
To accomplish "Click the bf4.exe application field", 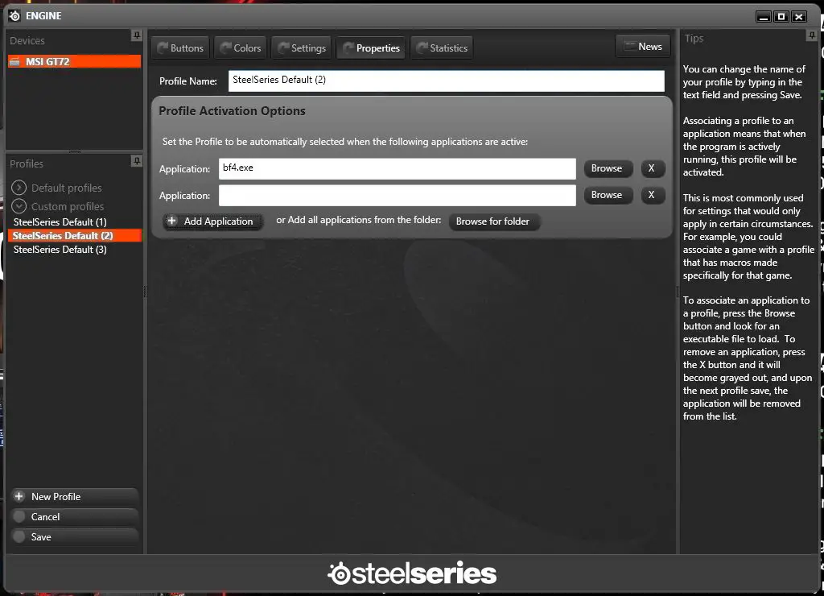I will [398, 169].
